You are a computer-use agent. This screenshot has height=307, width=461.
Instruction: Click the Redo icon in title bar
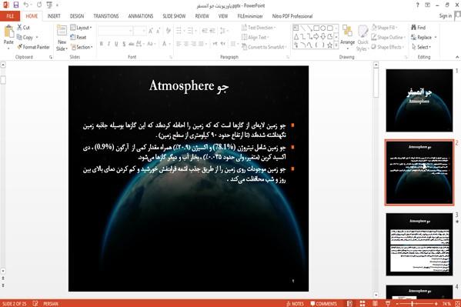(39, 5)
